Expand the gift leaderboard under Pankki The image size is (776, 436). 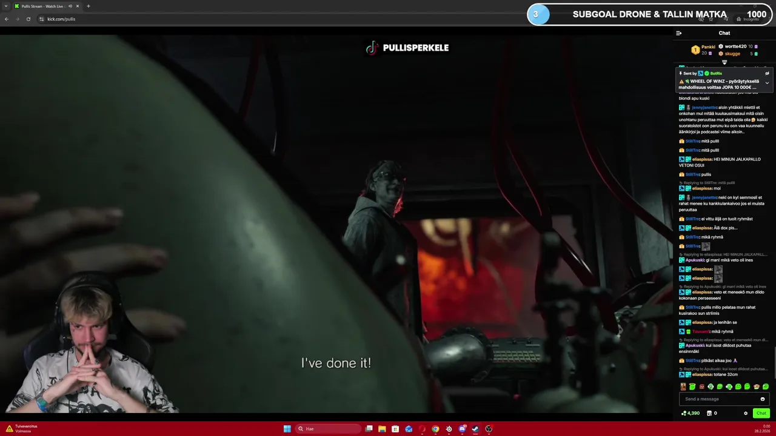(x=724, y=62)
